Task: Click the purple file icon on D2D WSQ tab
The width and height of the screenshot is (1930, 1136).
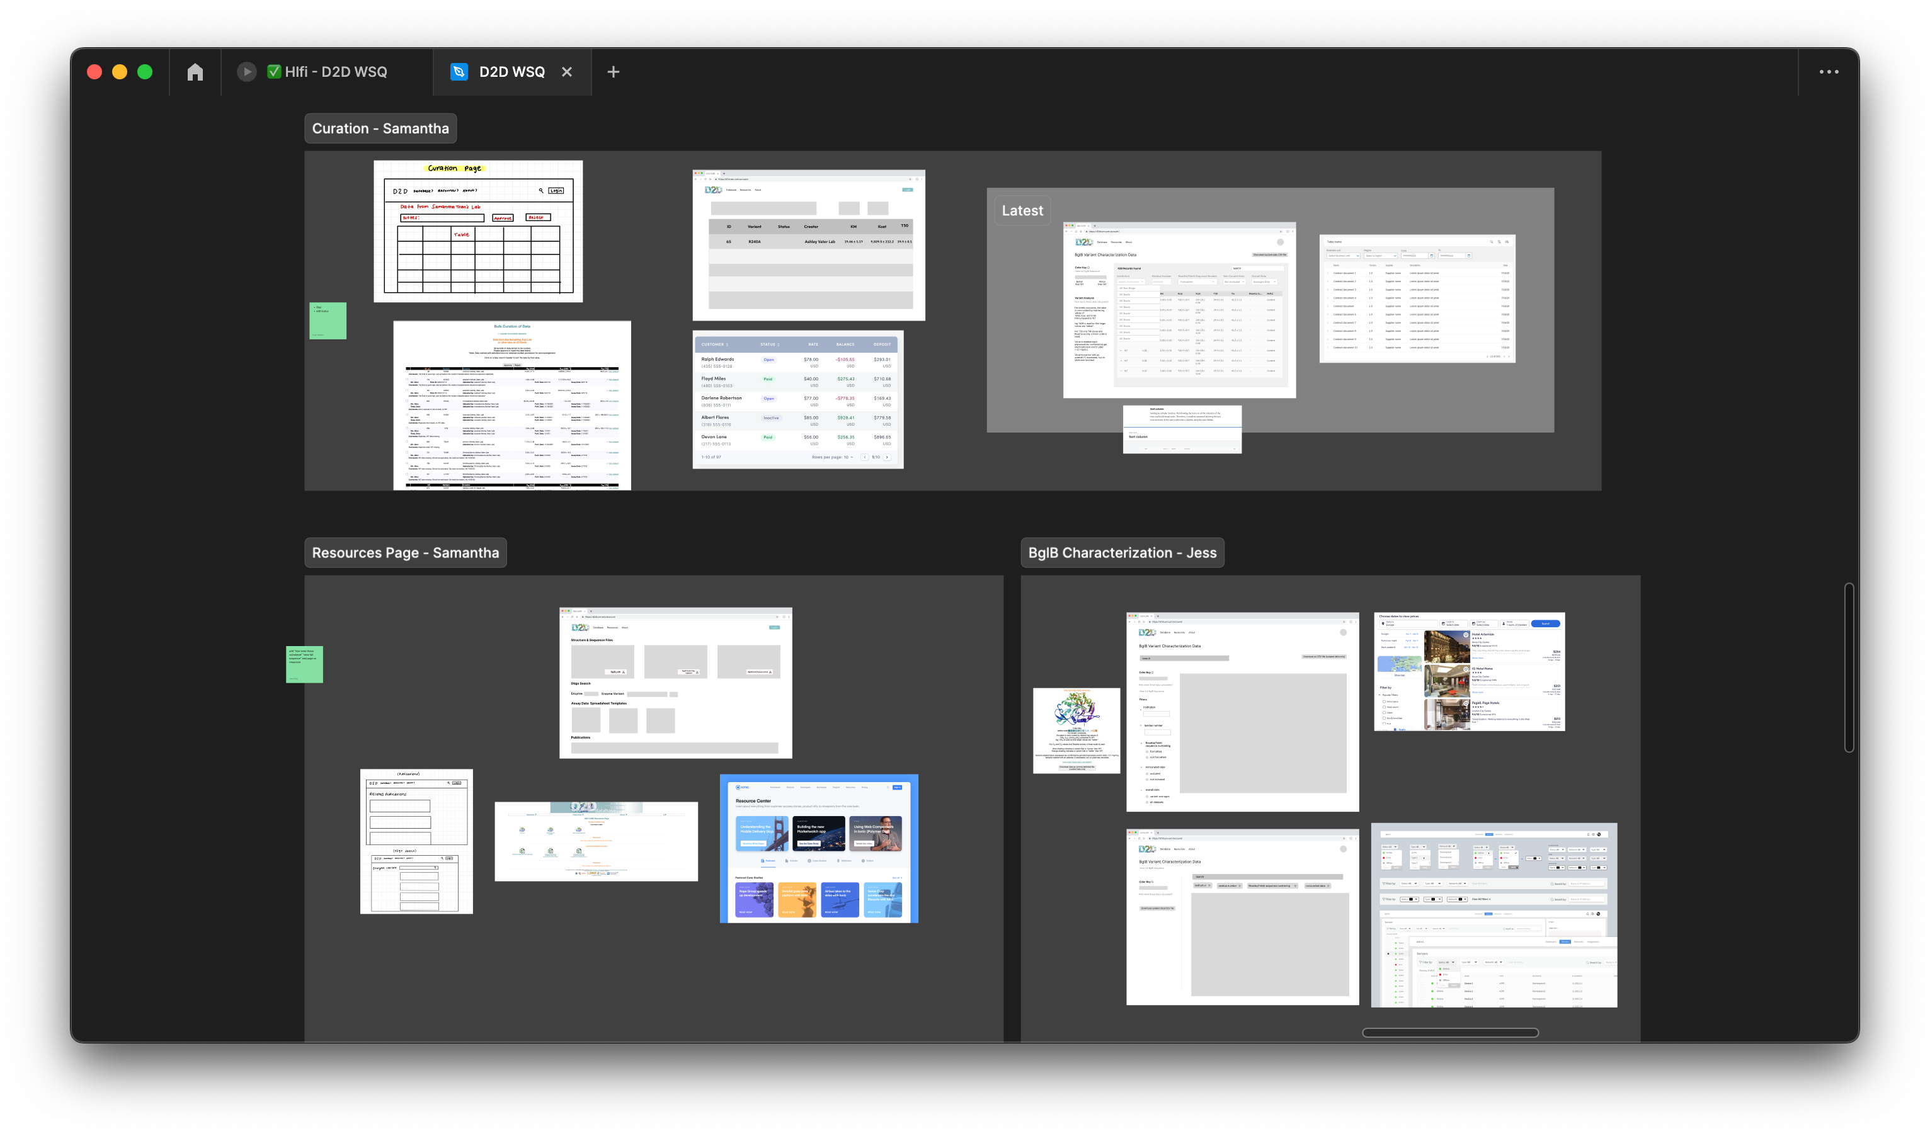Action: [x=459, y=72]
